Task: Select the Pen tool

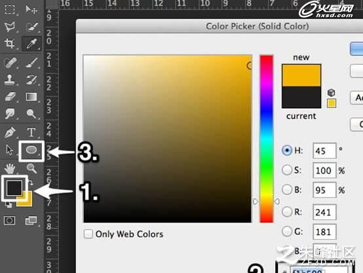Action: tap(9, 132)
